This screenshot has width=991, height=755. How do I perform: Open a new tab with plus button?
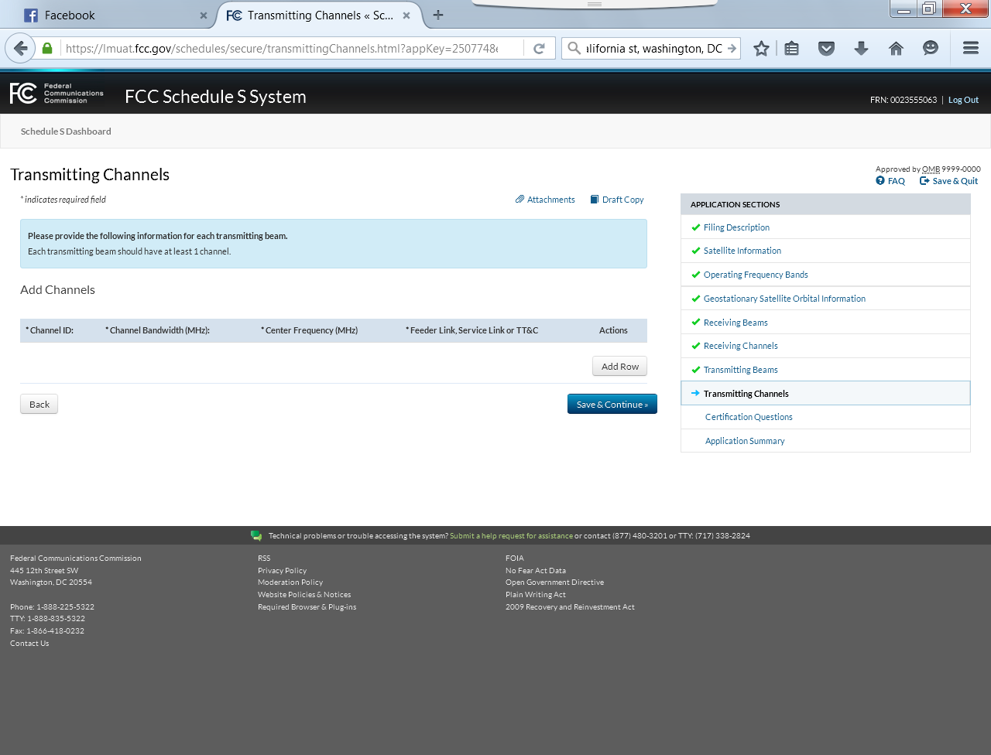coord(438,15)
